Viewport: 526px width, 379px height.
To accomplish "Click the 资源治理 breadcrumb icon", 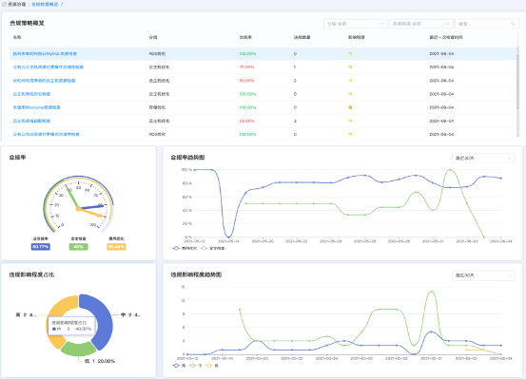I will [5, 5].
